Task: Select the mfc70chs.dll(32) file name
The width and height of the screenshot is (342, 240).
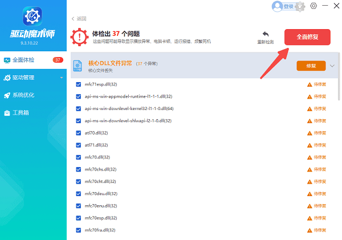Action: click(100, 169)
